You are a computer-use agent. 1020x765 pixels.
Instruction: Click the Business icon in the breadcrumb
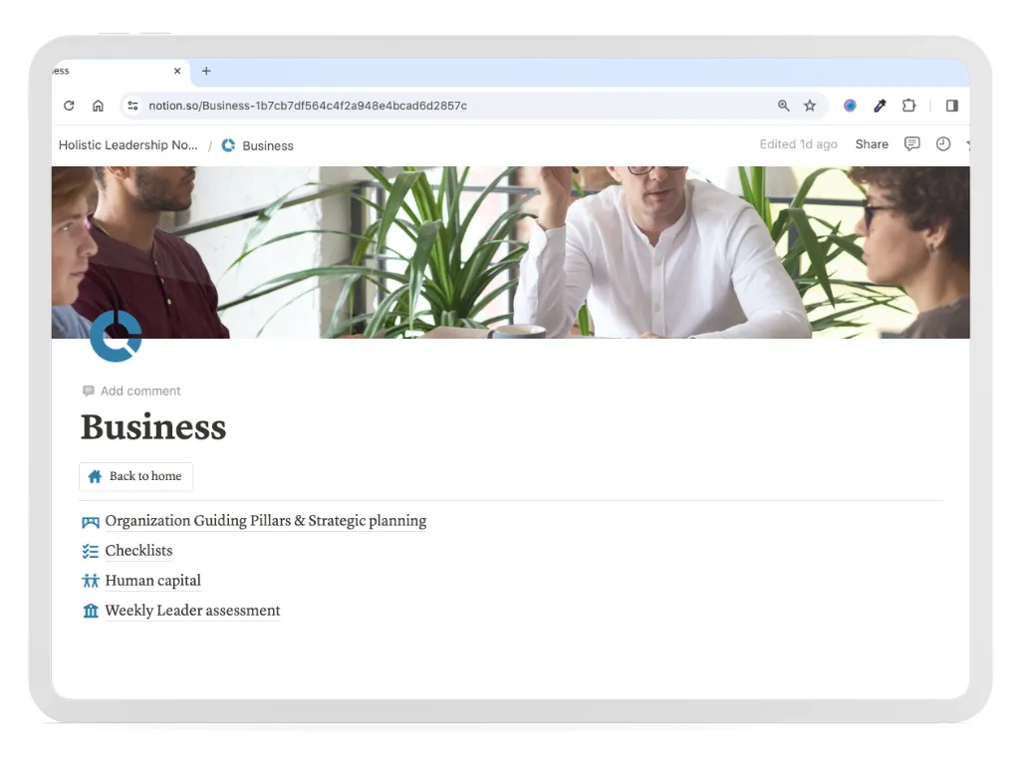pyautogui.click(x=228, y=145)
